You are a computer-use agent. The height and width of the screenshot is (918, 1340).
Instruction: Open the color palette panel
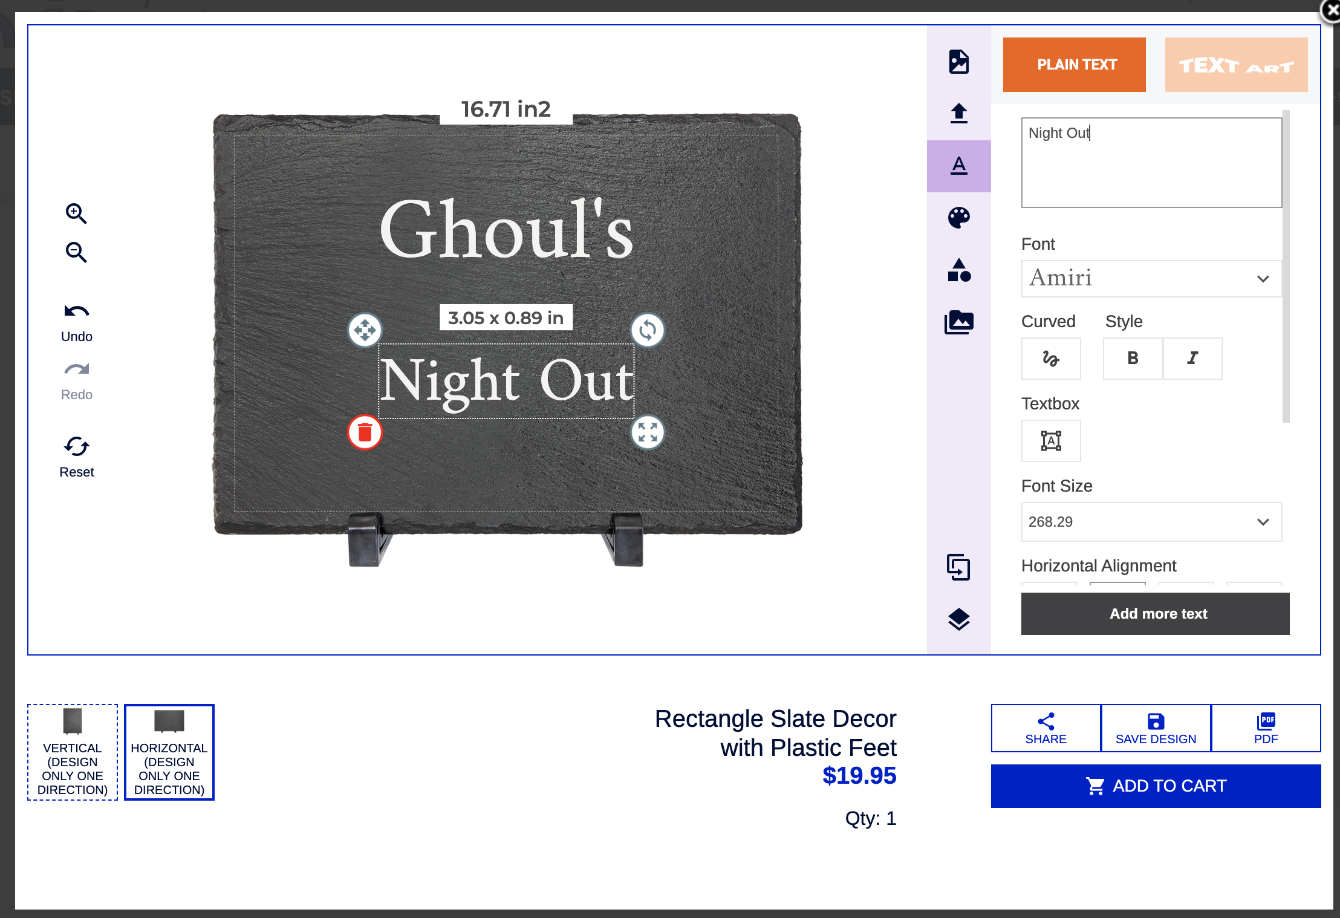[959, 217]
